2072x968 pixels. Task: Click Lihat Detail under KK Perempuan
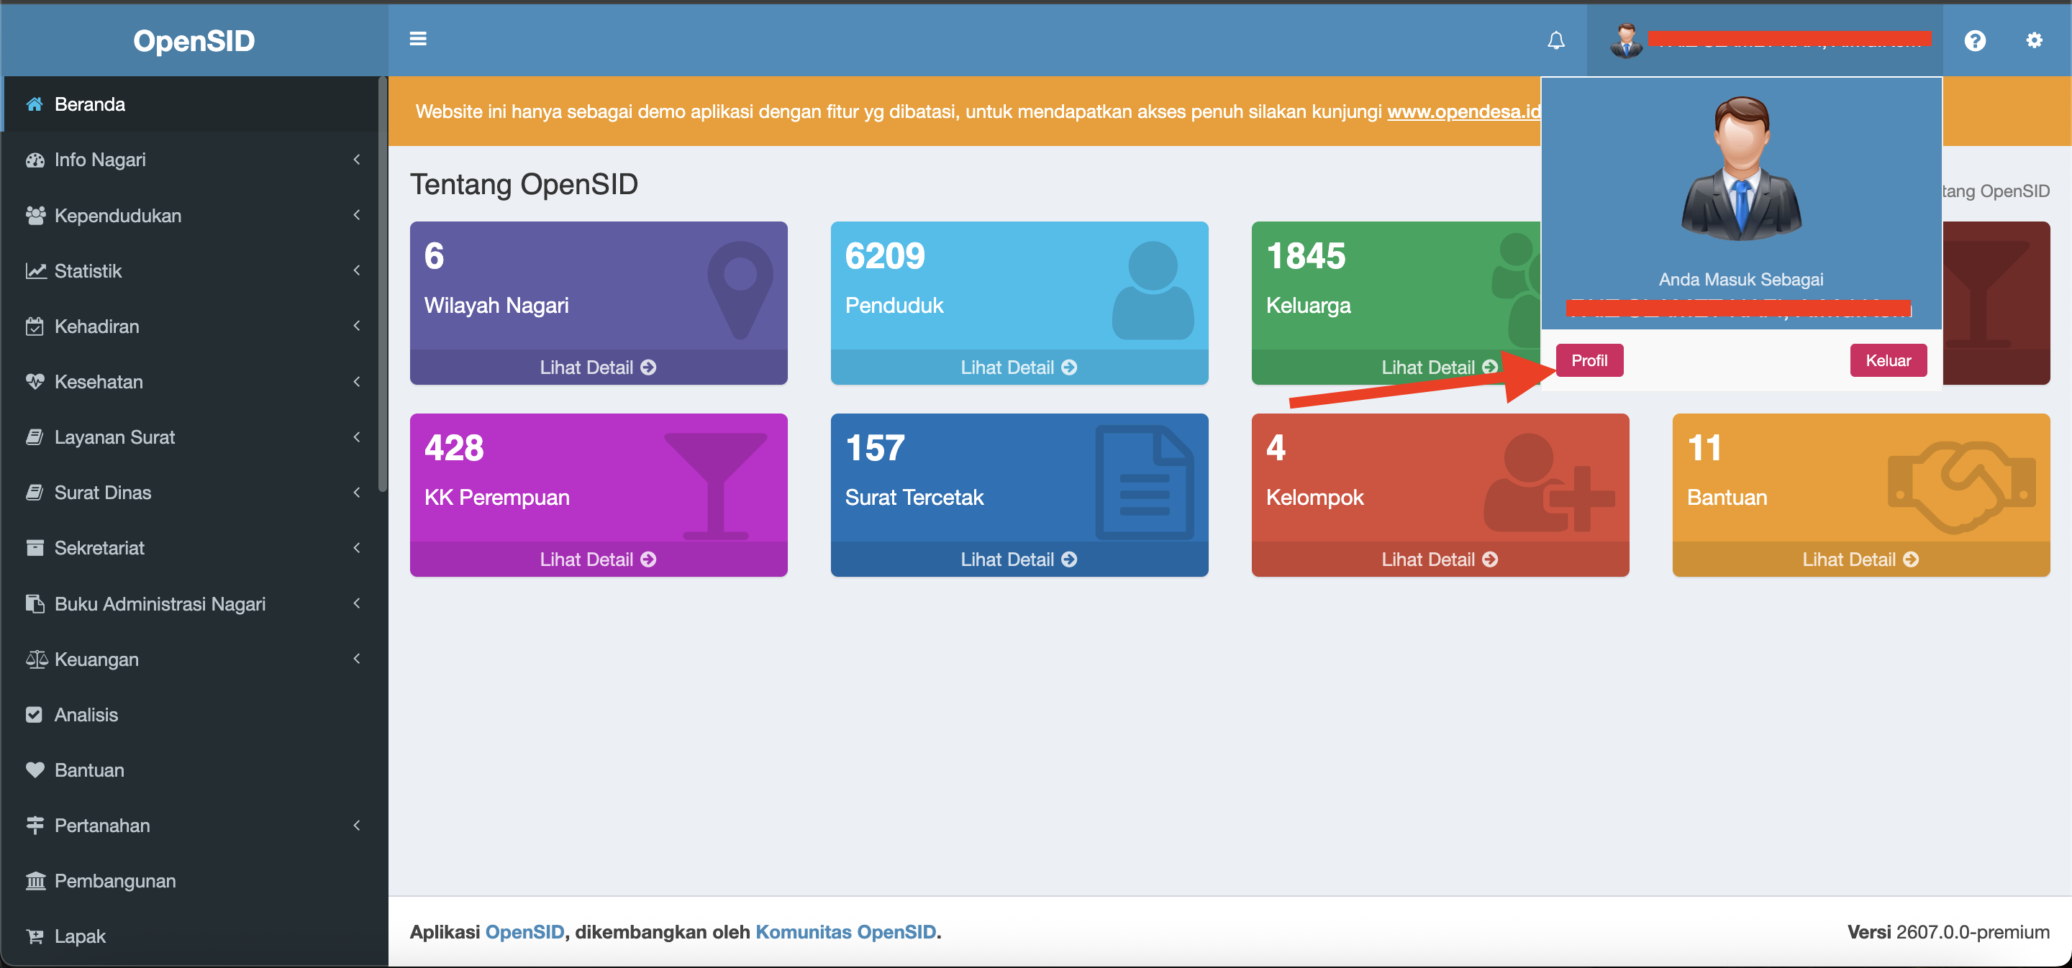click(598, 560)
